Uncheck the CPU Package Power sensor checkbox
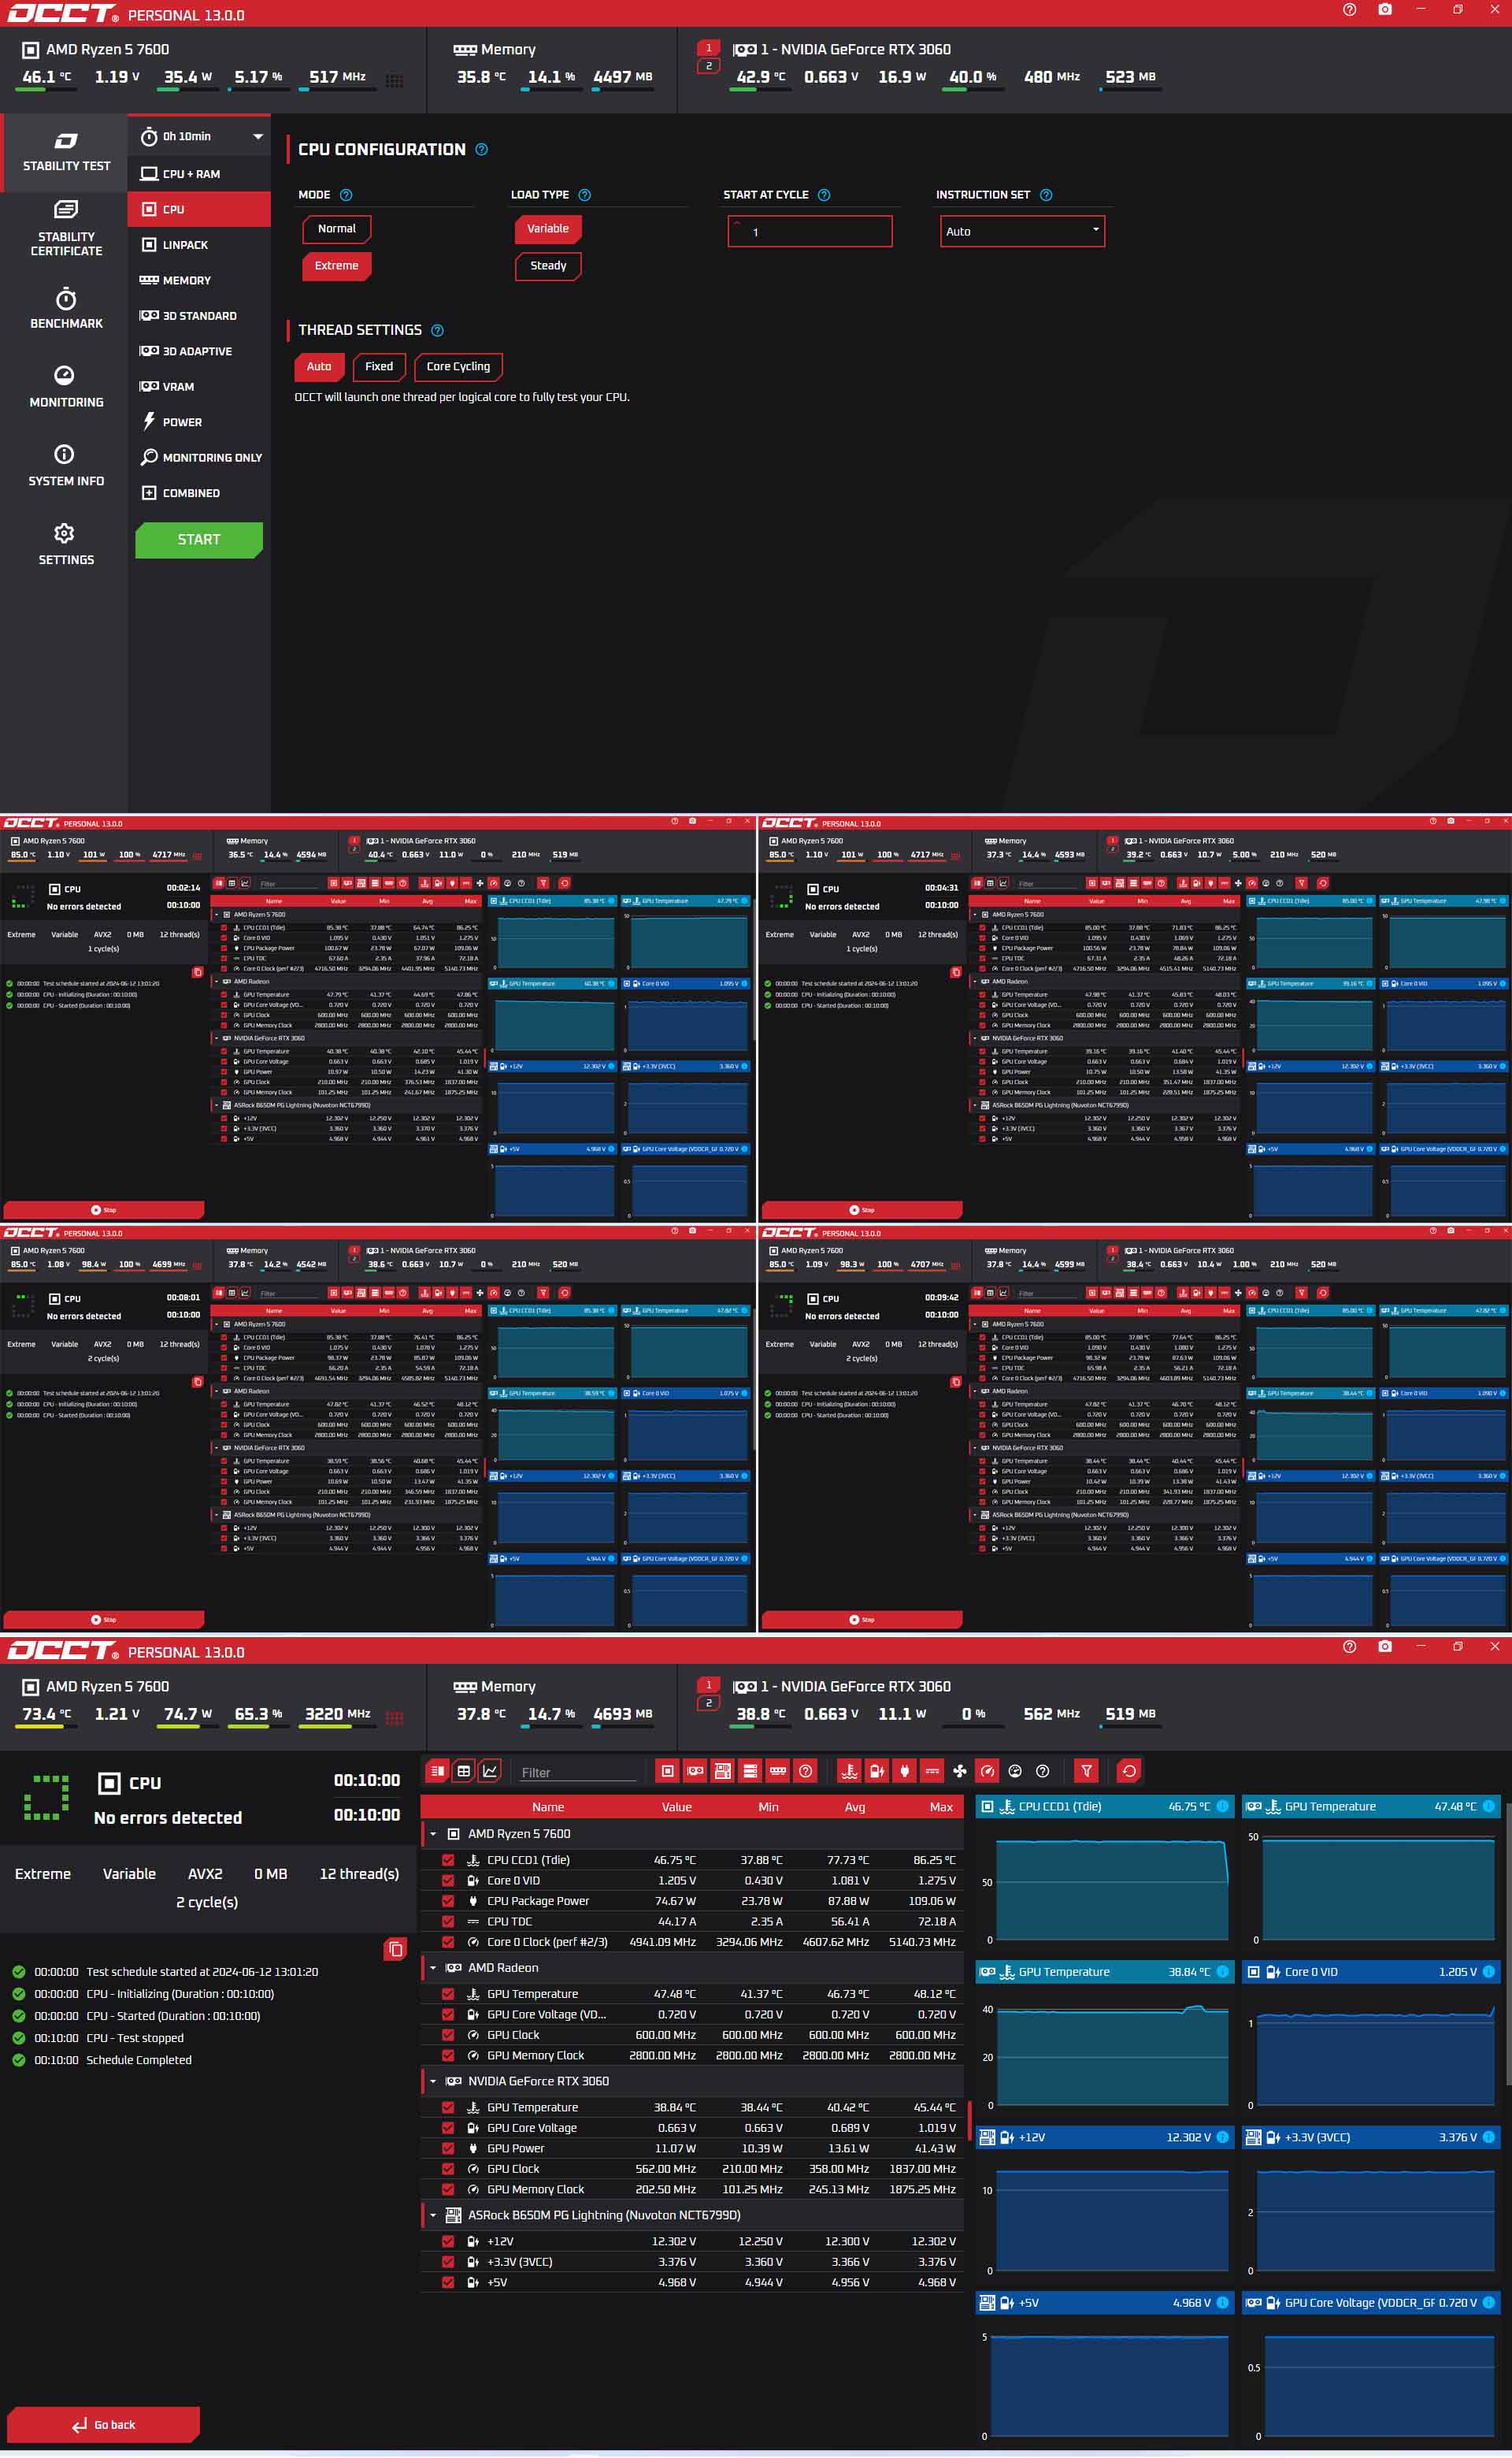Image resolution: width=1512 pixels, height=2458 pixels. (448, 1901)
